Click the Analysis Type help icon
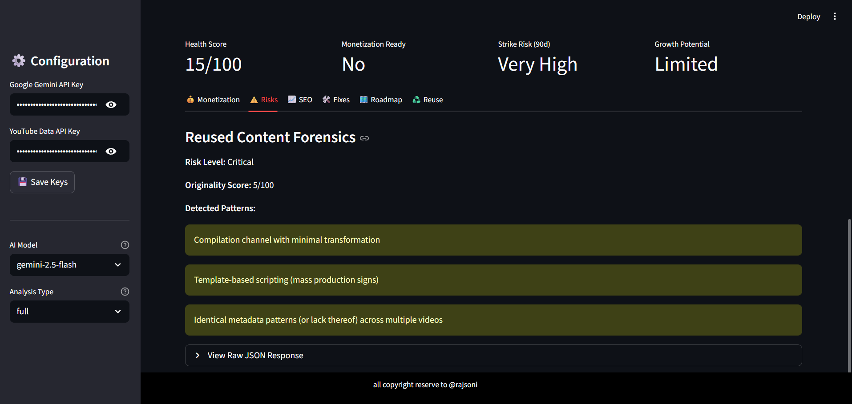Screen dimensions: 852x404 click(x=125, y=292)
